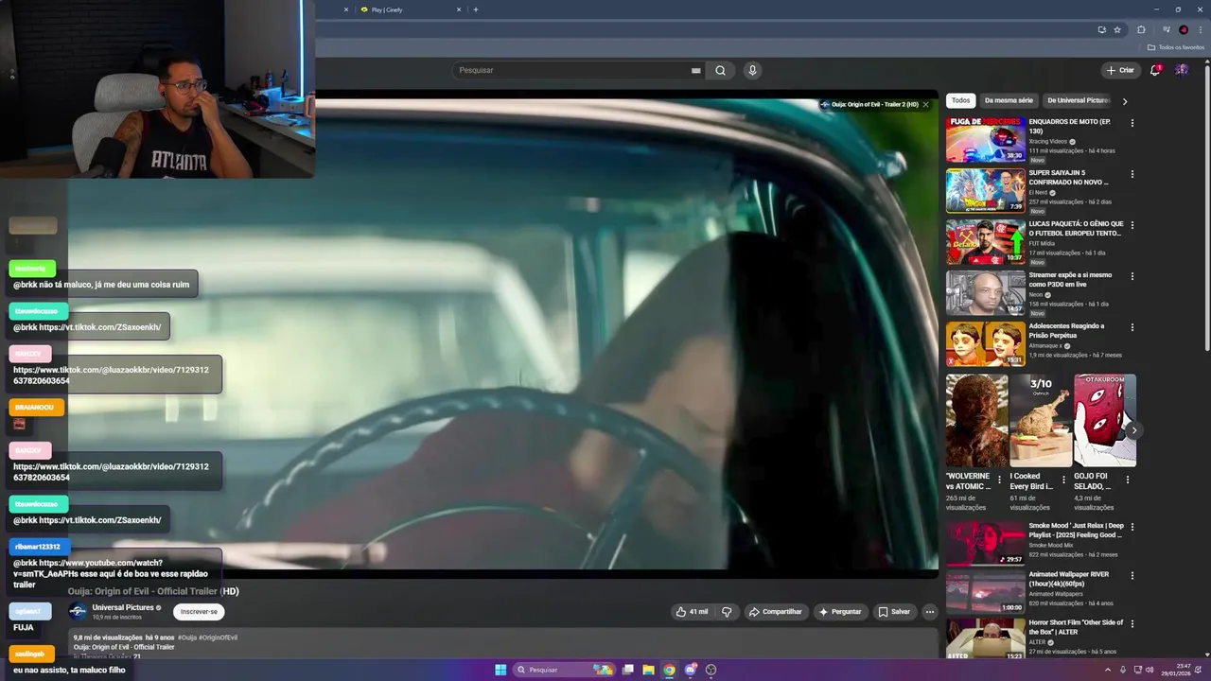
Task: Open the on-screen keyboard icon in the search box
Action: tap(695, 70)
